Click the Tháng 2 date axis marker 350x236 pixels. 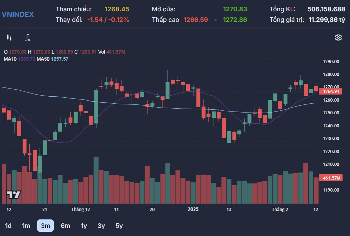point(280,209)
